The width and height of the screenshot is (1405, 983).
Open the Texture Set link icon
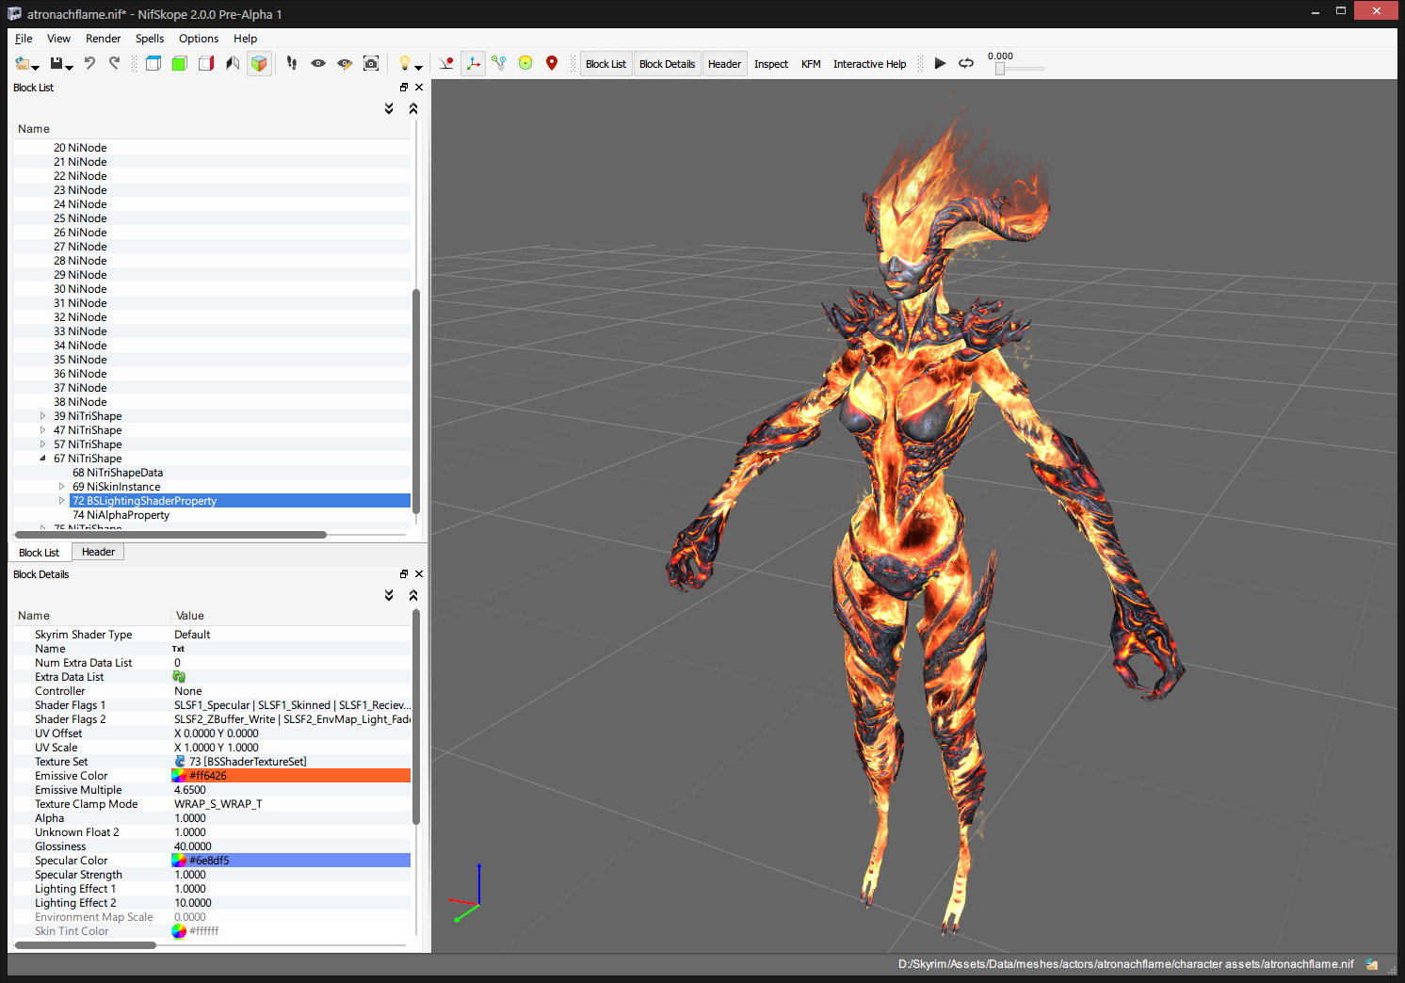coord(180,762)
